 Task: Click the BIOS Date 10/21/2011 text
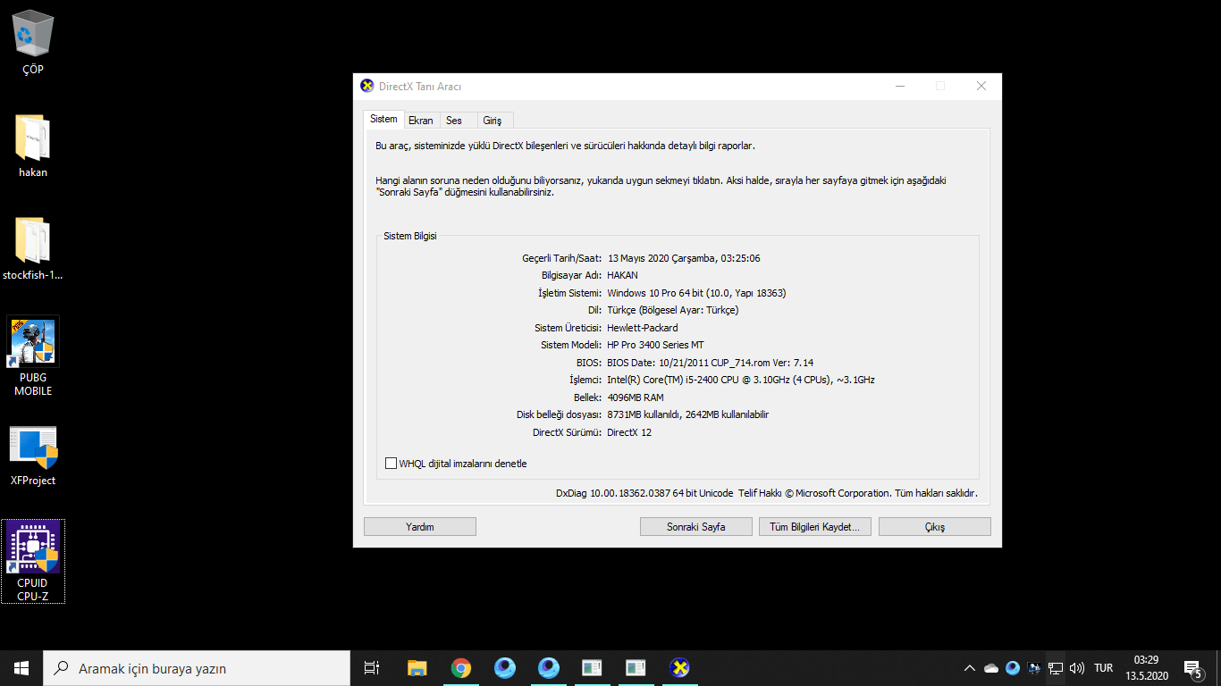(711, 363)
